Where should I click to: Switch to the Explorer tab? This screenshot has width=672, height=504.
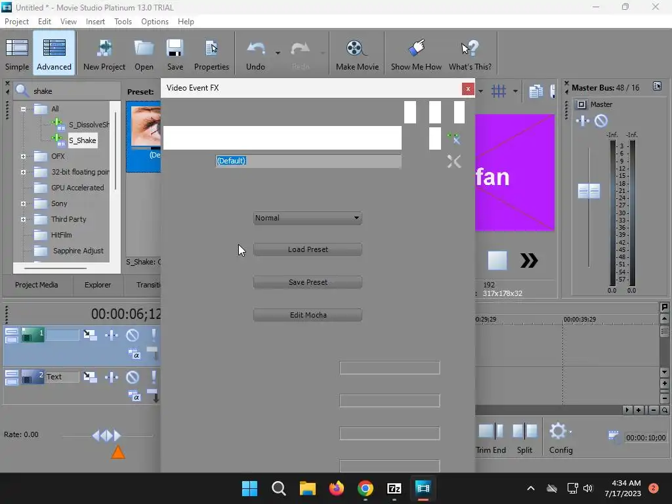97,285
